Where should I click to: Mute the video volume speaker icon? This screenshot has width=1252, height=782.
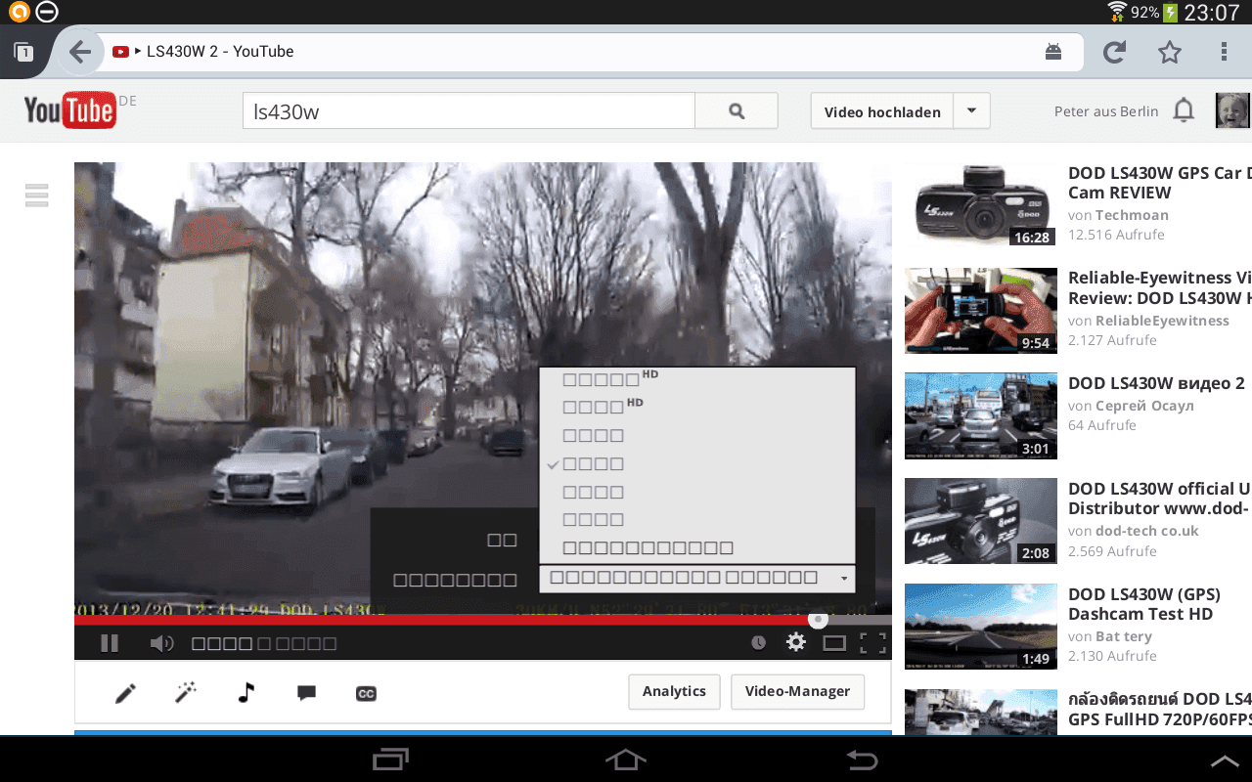pyautogui.click(x=161, y=643)
